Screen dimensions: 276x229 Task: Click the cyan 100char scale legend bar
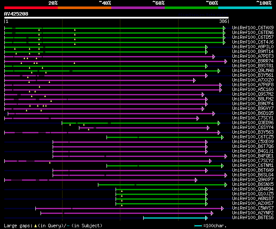point(198,226)
